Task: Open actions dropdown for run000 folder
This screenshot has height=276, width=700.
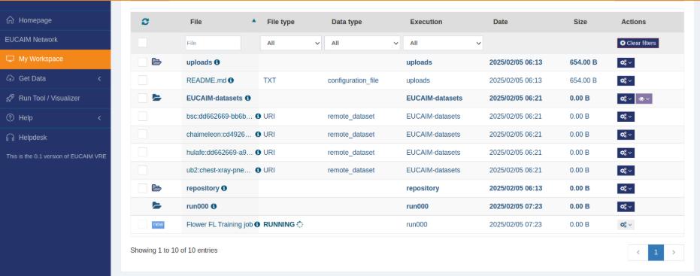Action: (x=626, y=207)
